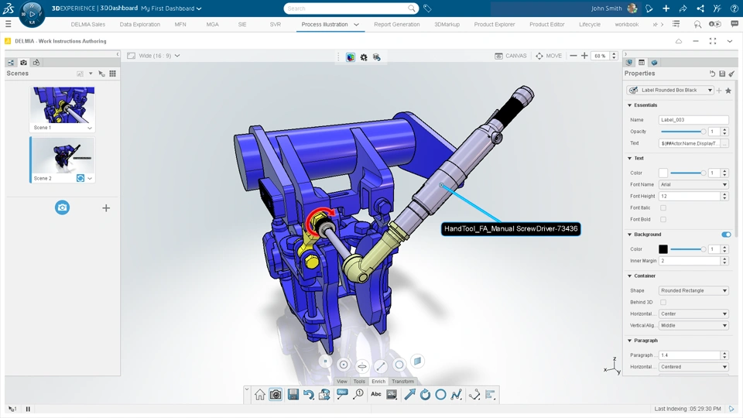Image resolution: width=743 pixels, height=418 pixels.
Task: Click the pause icon in status bar
Action: click(x=28, y=409)
